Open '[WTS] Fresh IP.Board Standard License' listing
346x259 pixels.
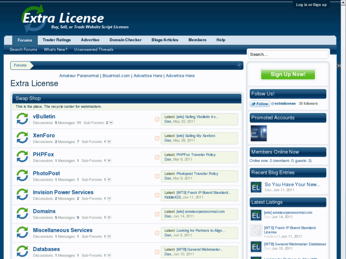coord(290,230)
